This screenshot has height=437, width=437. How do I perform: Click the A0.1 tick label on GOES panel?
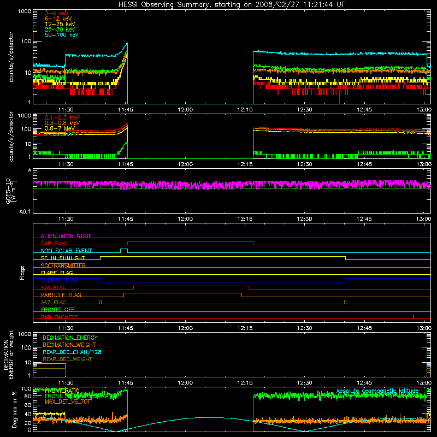coord(25,212)
